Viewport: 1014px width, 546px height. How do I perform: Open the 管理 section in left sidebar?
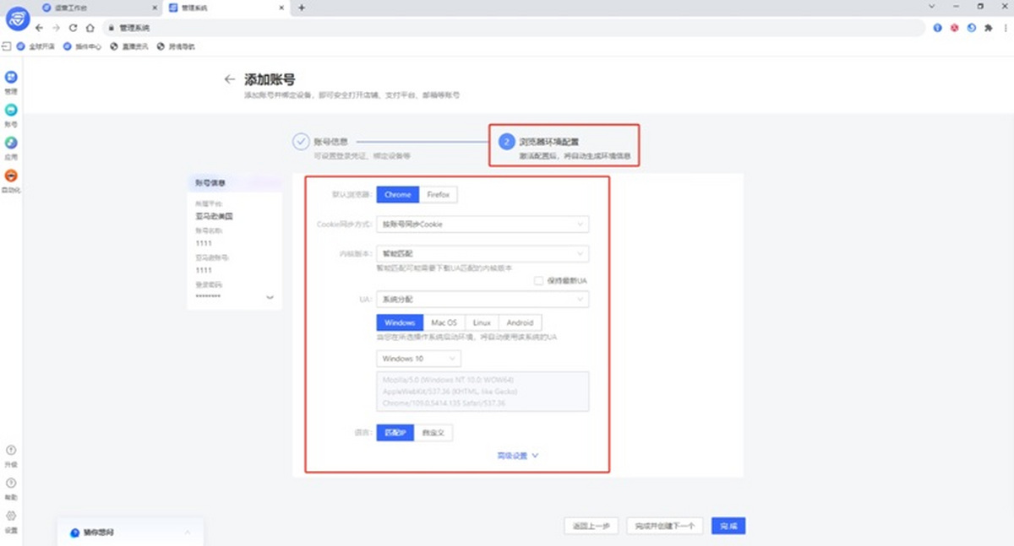(x=11, y=78)
